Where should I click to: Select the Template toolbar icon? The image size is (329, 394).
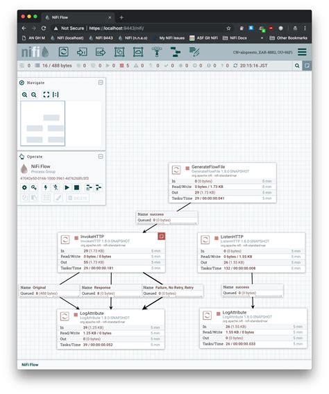(x=175, y=52)
